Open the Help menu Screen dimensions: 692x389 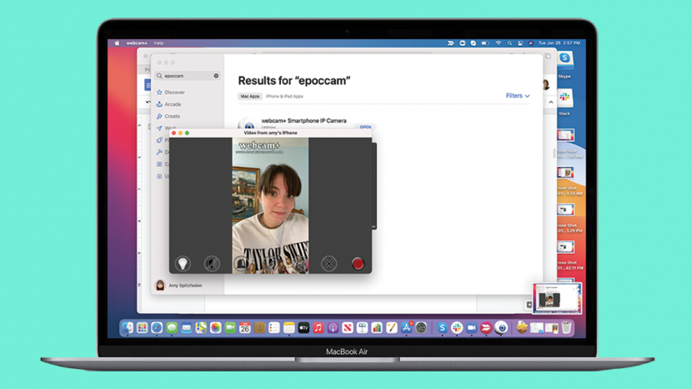[x=159, y=43]
